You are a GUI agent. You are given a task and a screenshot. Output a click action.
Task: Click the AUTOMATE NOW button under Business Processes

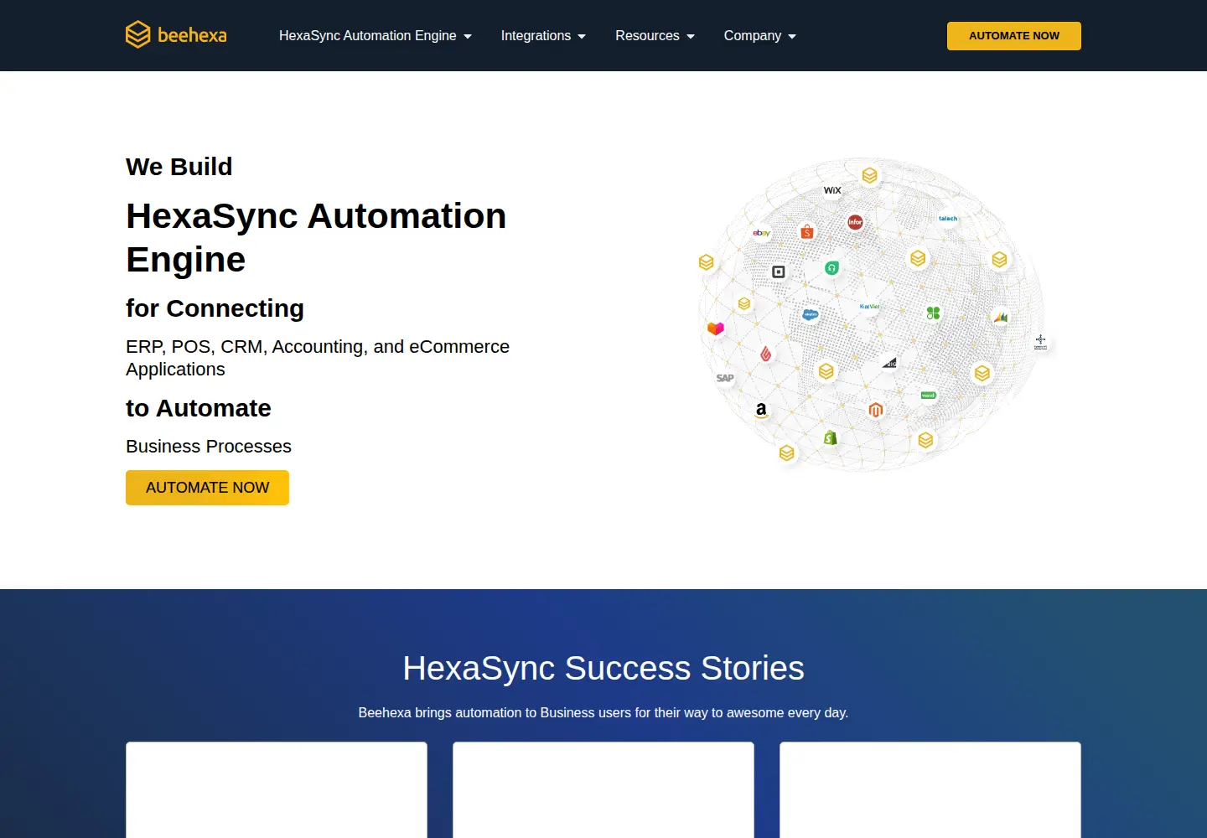coord(207,488)
